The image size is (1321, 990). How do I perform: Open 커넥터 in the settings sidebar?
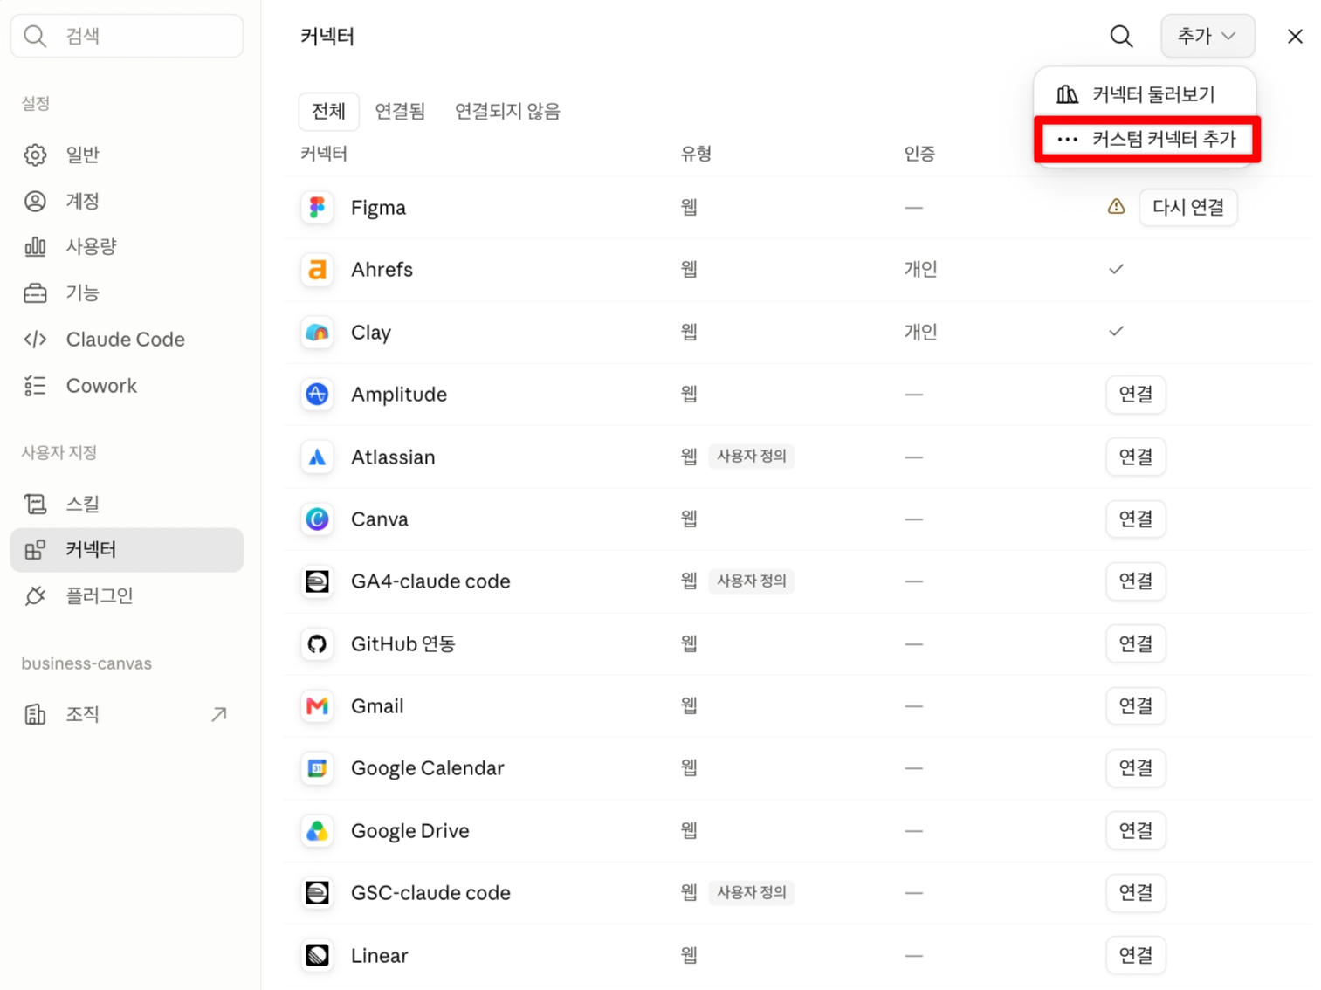pos(127,549)
